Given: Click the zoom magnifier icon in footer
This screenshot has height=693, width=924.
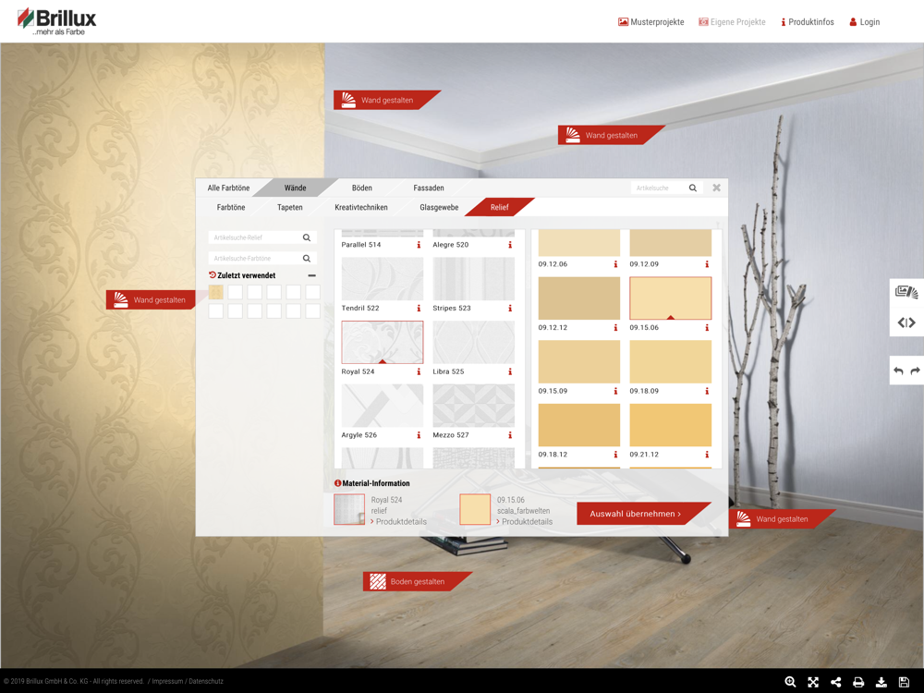Looking at the screenshot, I should [x=790, y=682].
